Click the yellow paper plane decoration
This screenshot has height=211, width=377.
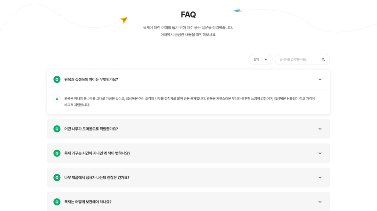point(124,20)
